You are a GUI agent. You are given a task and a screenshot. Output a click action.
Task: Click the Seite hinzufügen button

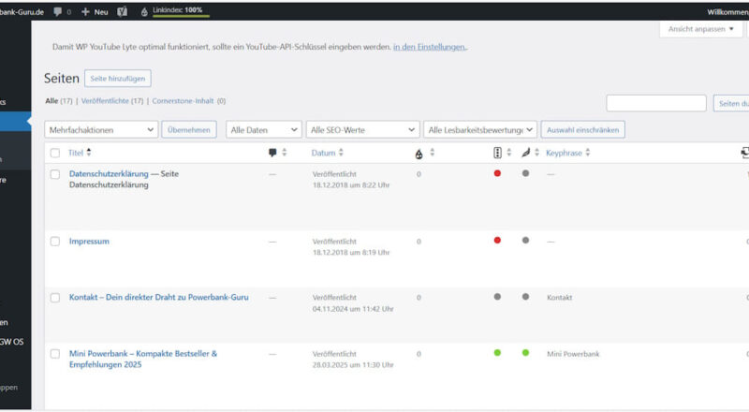118,79
